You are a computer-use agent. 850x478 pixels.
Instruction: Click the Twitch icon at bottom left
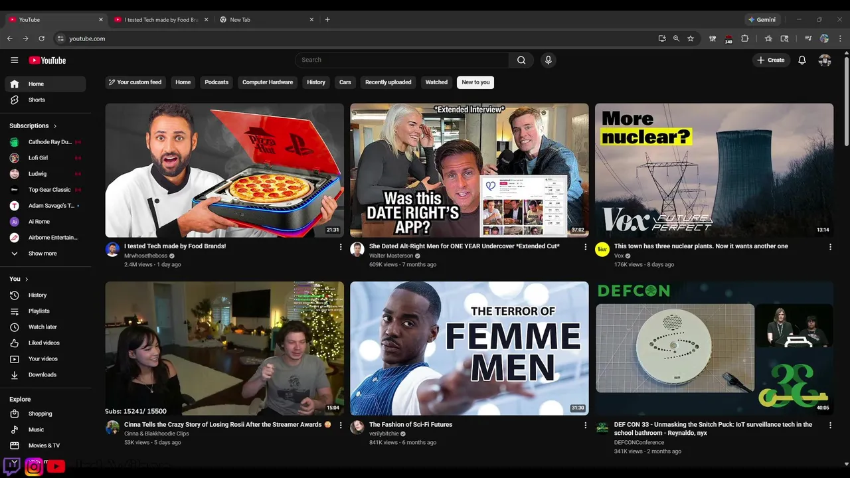pos(12,465)
